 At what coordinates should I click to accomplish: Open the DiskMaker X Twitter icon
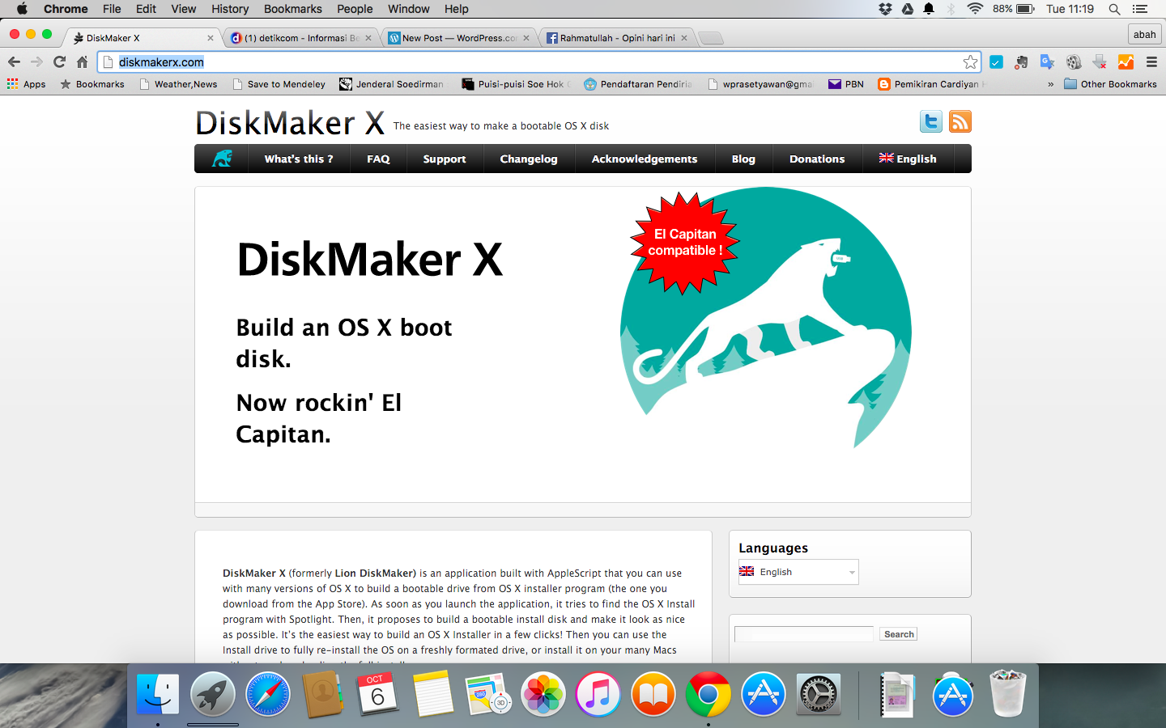coord(931,122)
